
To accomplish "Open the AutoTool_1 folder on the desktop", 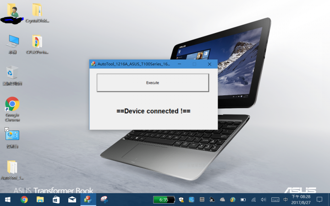I will 12,170.
